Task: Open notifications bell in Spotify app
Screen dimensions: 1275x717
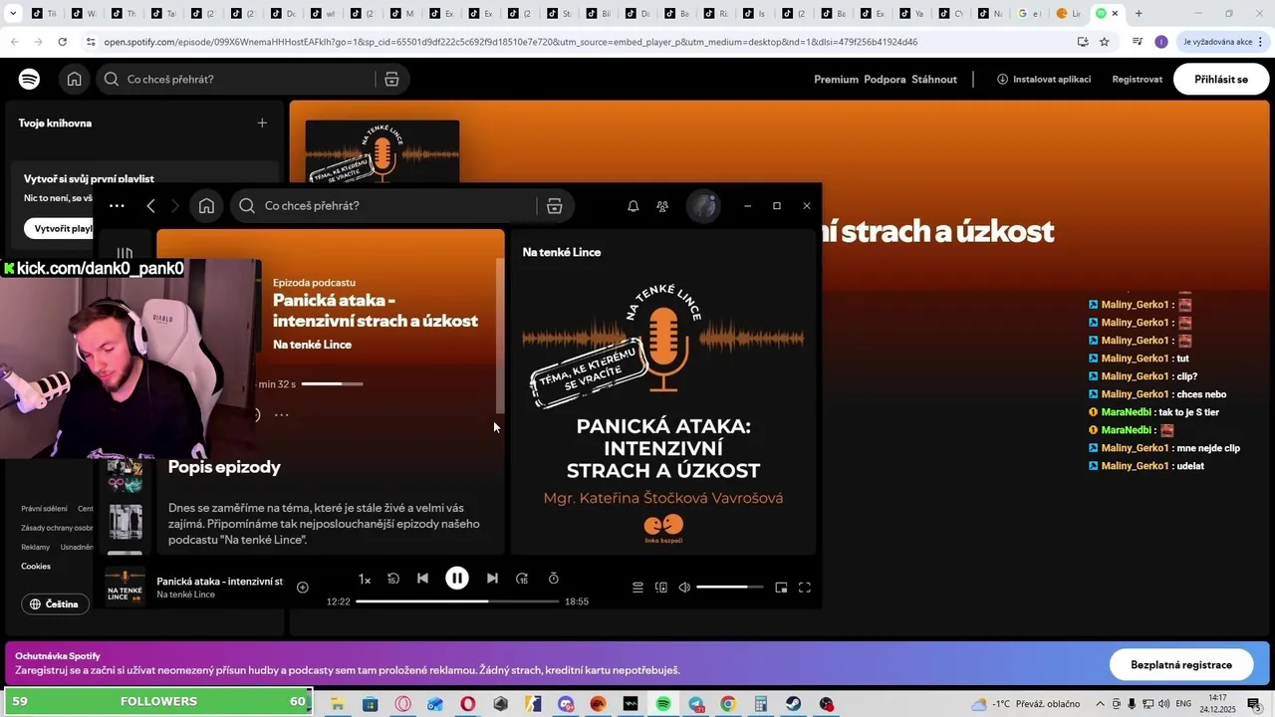Action: pyautogui.click(x=633, y=206)
